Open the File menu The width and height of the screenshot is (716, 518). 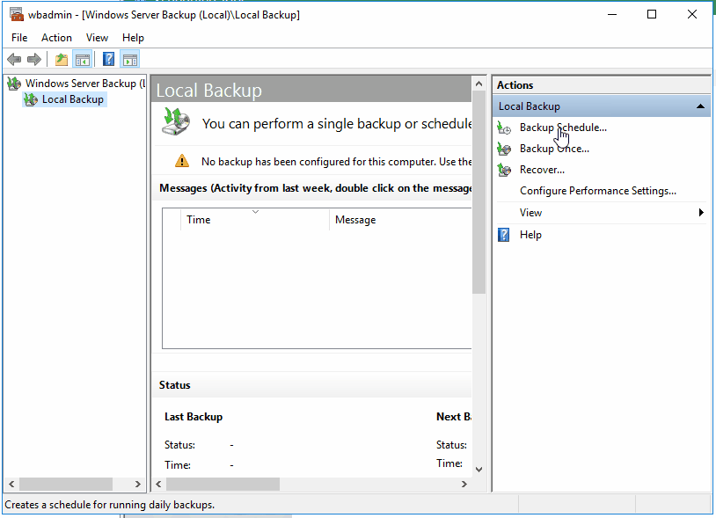(19, 37)
